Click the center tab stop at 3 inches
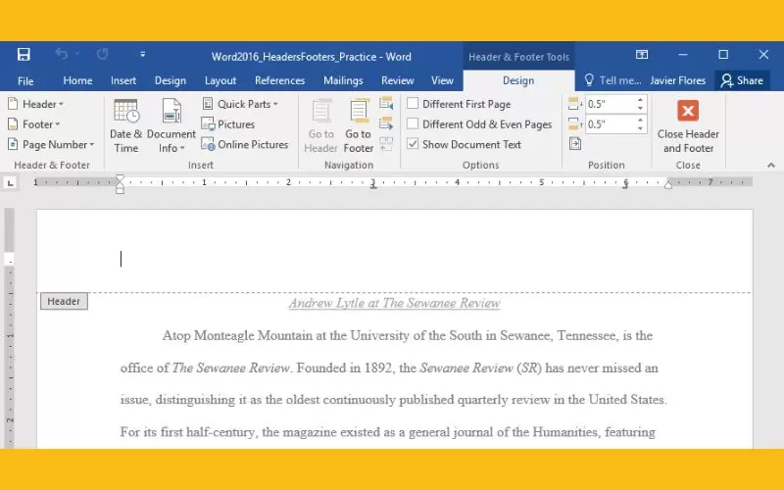784x490 pixels. pos(373,186)
